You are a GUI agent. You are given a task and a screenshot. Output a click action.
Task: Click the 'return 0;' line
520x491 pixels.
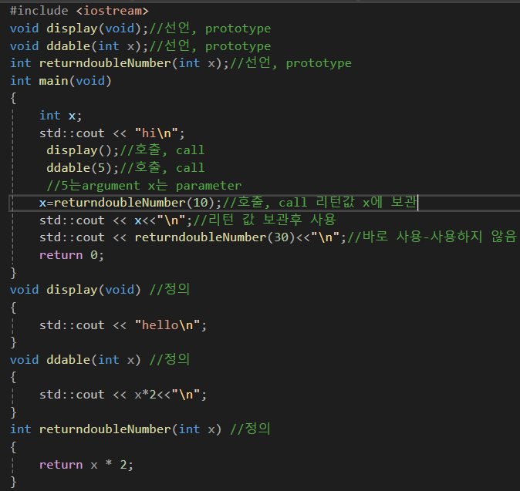coord(72,255)
